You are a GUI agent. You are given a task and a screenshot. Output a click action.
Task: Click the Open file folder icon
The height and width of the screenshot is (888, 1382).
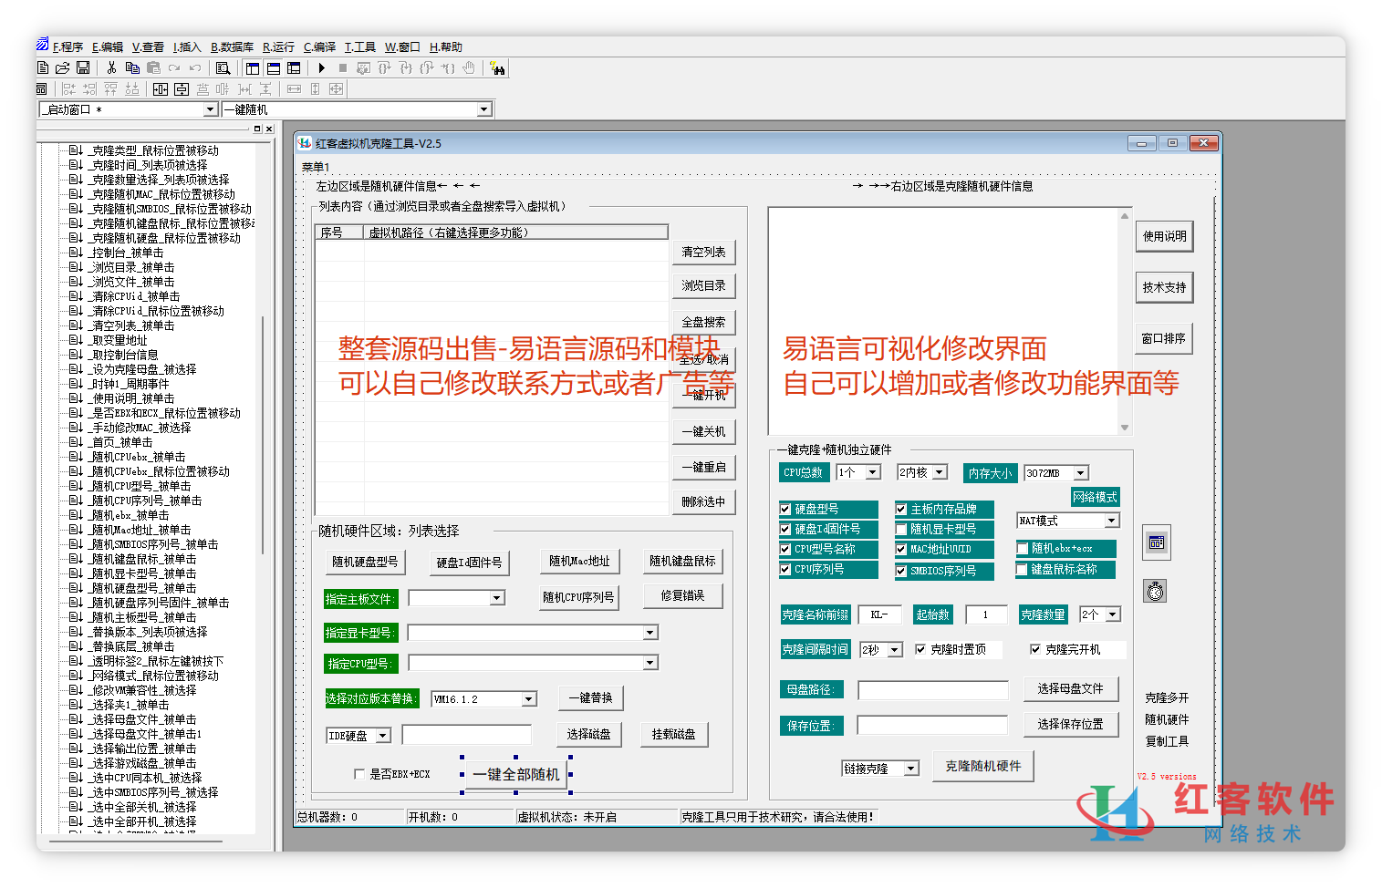[x=63, y=68]
